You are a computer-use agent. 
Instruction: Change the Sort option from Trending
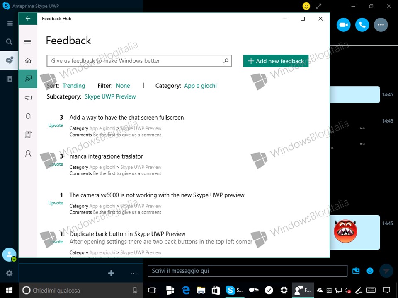point(74,86)
